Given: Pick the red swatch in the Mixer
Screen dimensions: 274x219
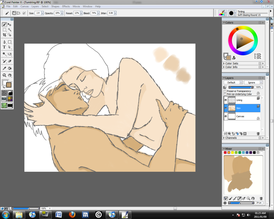Looking at the screenshot, I should point(225,152).
